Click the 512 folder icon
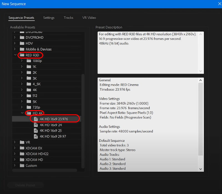The image size is (222, 194). point(29,96)
